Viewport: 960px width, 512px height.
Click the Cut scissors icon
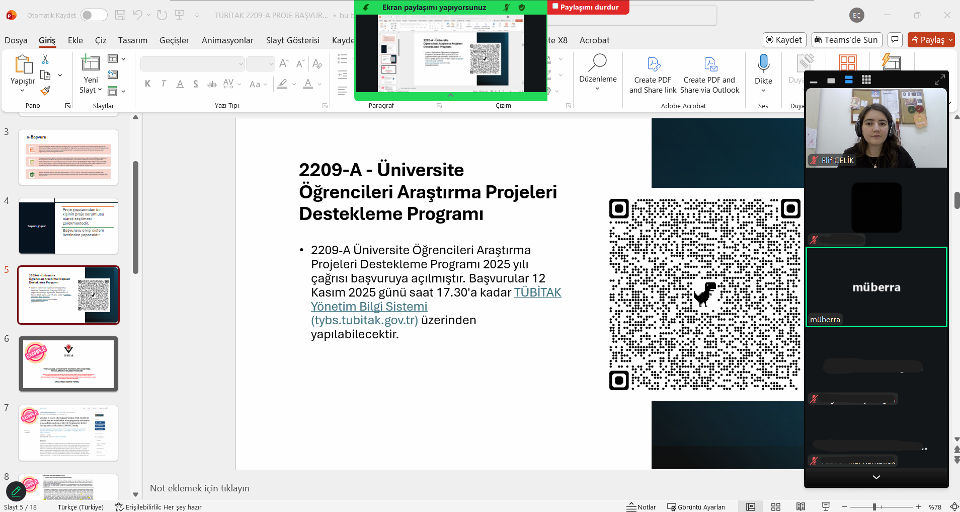tap(45, 59)
